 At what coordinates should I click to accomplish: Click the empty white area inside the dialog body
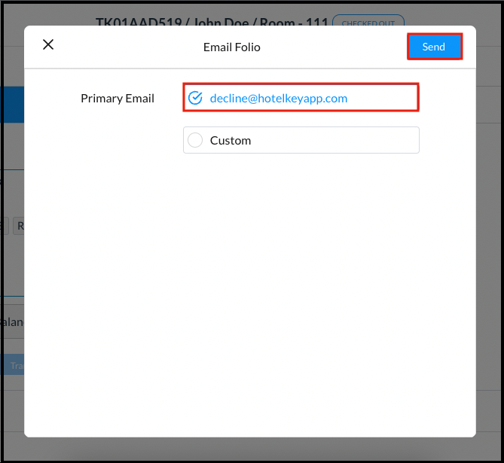pos(249,301)
